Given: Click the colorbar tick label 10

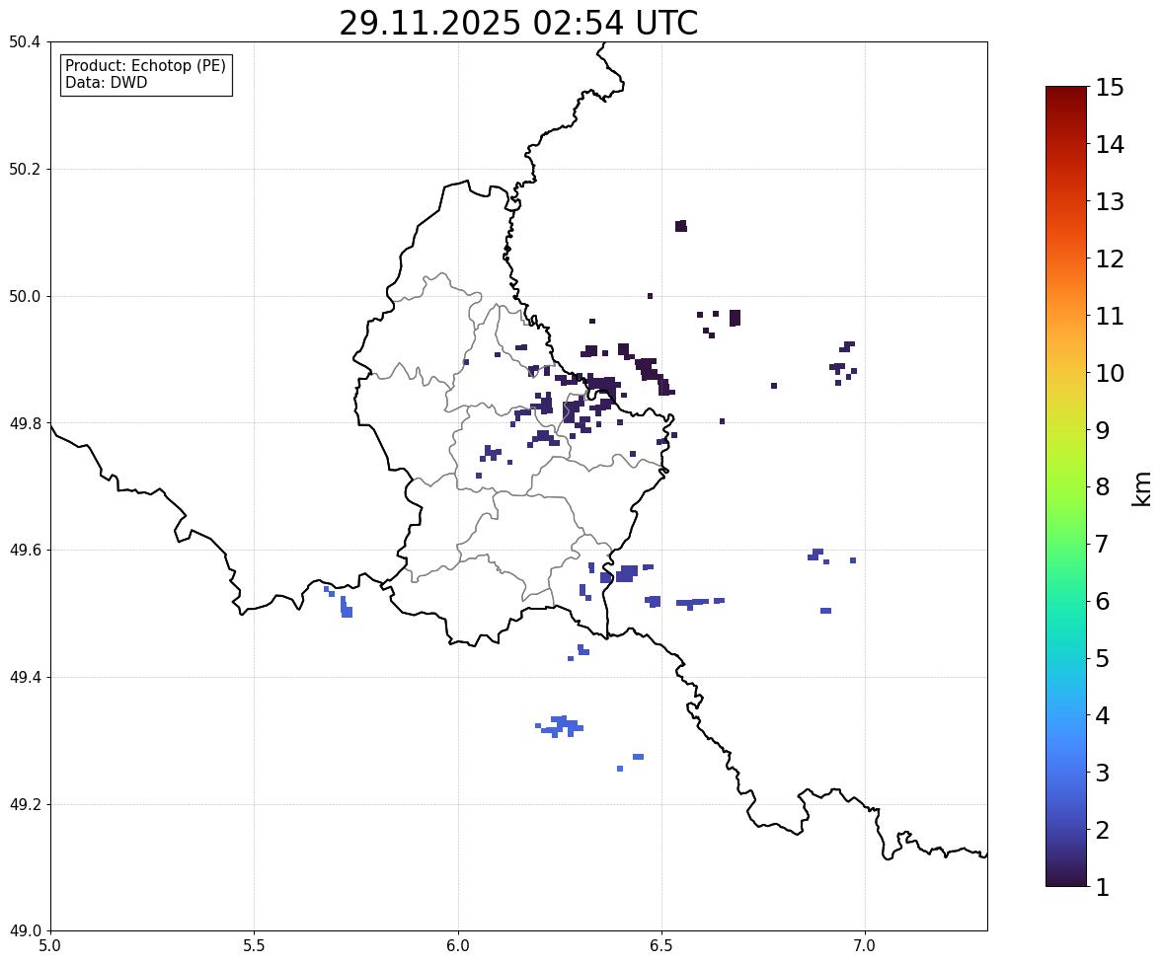Looking at the screenshot, I should [x=1110, y=373].
